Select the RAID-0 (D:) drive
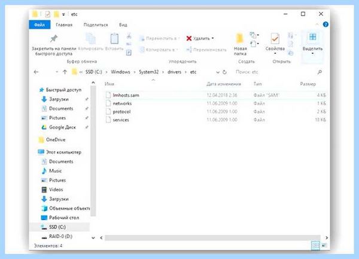The height and width of the screenshot is (259, 359). coord(57,236)
